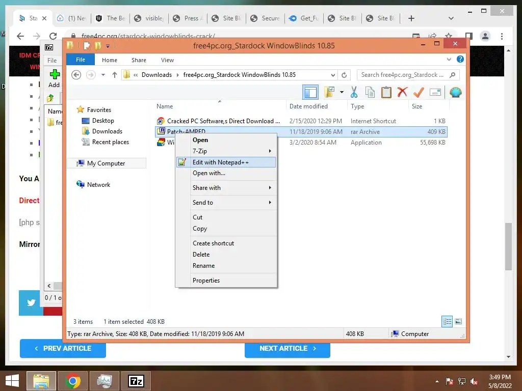
Task: Go back in Explorer navigation
Action: click(76, 75)
